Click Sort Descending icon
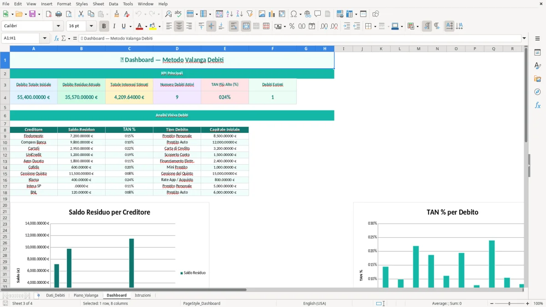 tap(239, 14)
